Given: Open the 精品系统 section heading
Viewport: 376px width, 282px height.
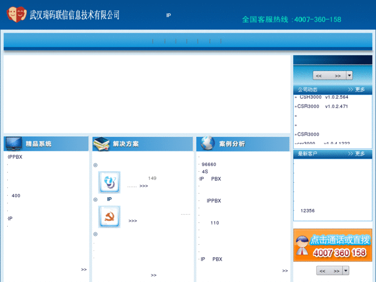Looking at the screenshot, I should [x=39, y=144].
